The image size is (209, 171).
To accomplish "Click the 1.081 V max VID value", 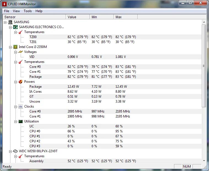I will 121,57.
